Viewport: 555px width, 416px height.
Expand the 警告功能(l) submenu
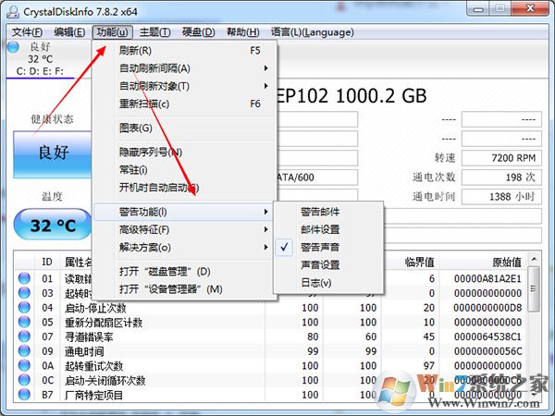[x=184, y=212]
